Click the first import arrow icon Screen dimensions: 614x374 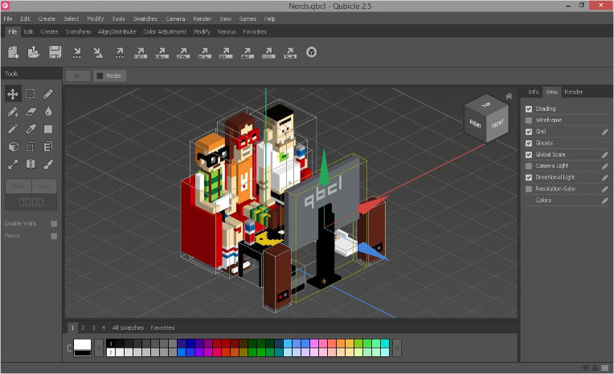point(77,52)
